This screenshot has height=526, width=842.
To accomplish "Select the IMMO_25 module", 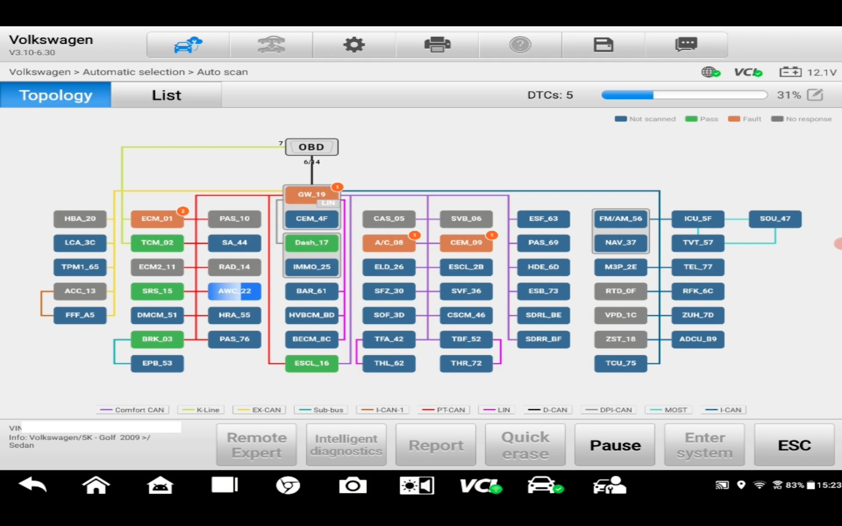I will click(312, 267).
